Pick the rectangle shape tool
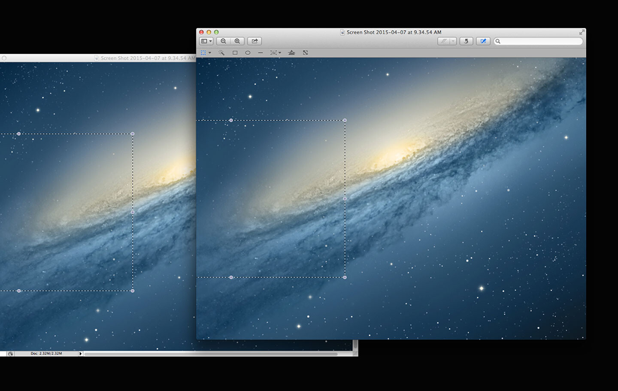This screenshot has height=391, width=618. (x=235, y=53)
